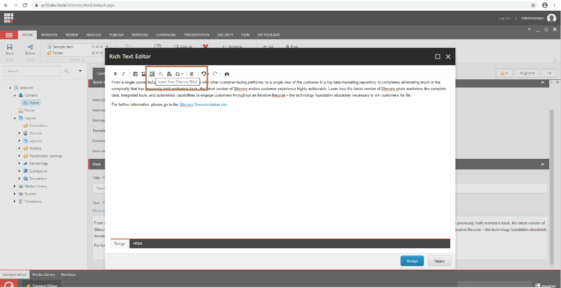Expand the Renderings tree node
The width and height of the screenshot is (561, 288).
[20, 163]
